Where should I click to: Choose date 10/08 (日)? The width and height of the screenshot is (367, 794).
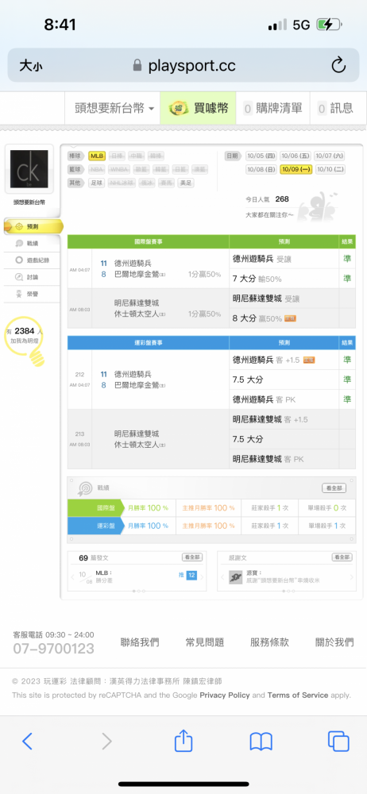coord(261,170)
